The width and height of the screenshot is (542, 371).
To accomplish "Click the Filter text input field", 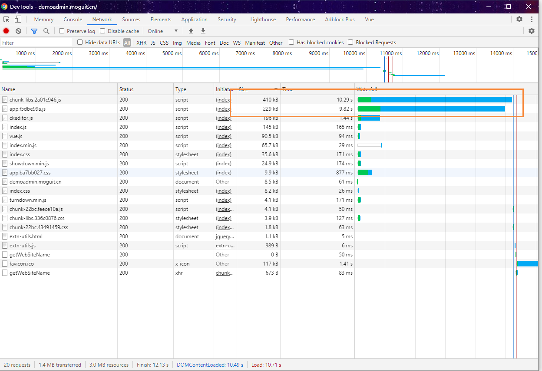I will (x=36, y=43).
